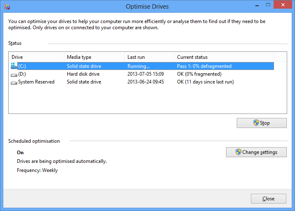Select the C: drive Windows icon
Image resolution: width=295 pixels, height=211 pixels.
click(x=14, y=66)
